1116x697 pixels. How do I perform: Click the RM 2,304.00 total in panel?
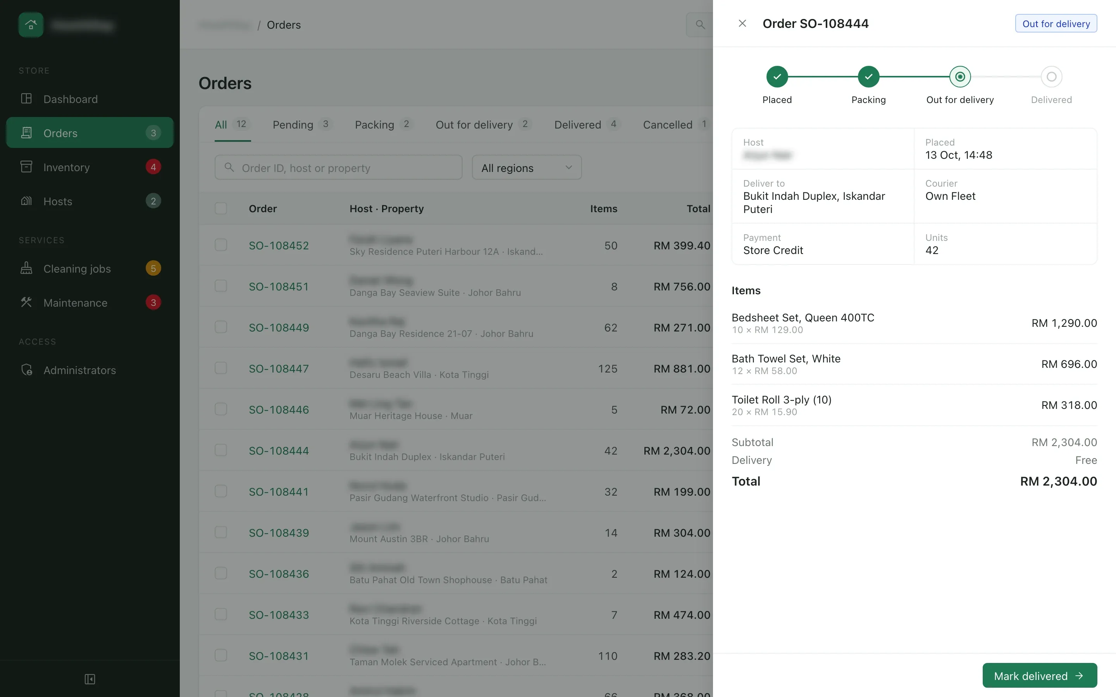[x=1058, y=481]
